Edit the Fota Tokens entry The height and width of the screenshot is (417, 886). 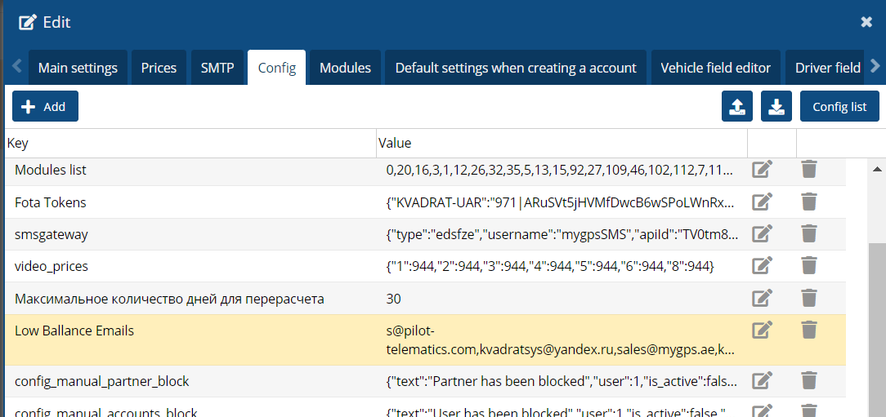pos(762,202)
